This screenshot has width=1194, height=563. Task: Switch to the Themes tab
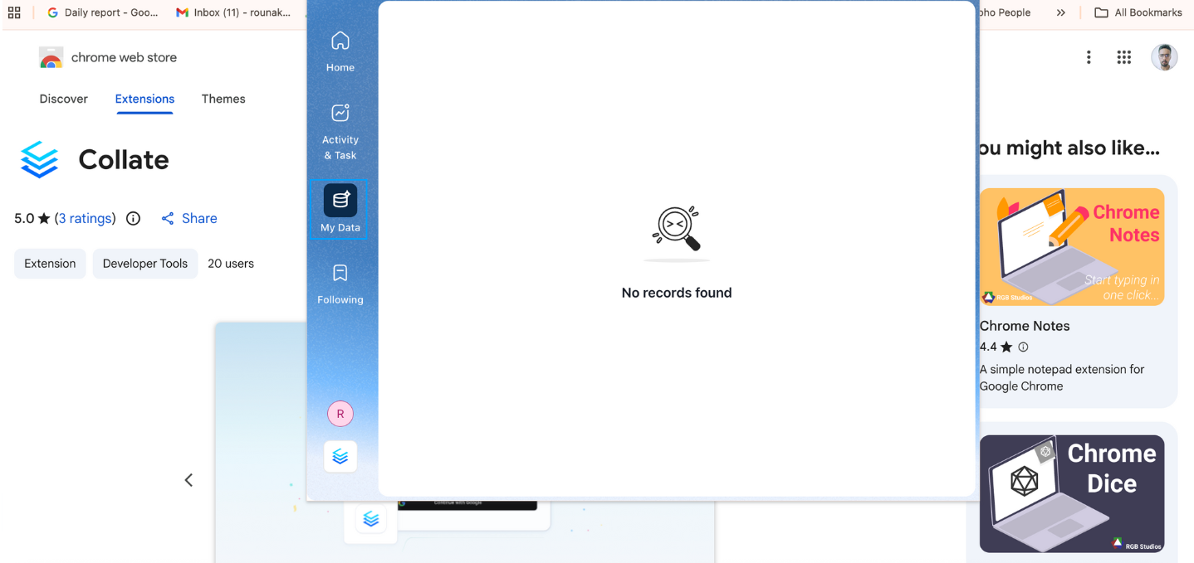(223, 99)
